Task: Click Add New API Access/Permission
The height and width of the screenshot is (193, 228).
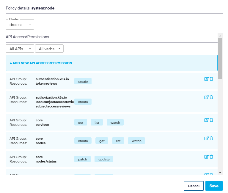Action: click(x=41, y=63)
